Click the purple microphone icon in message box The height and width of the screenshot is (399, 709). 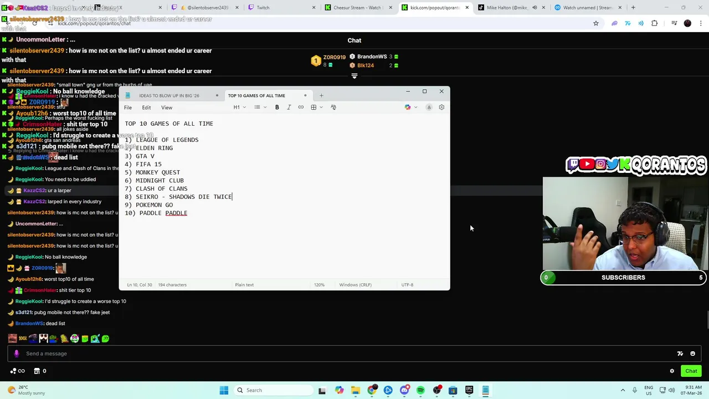[x=16, y=354]
